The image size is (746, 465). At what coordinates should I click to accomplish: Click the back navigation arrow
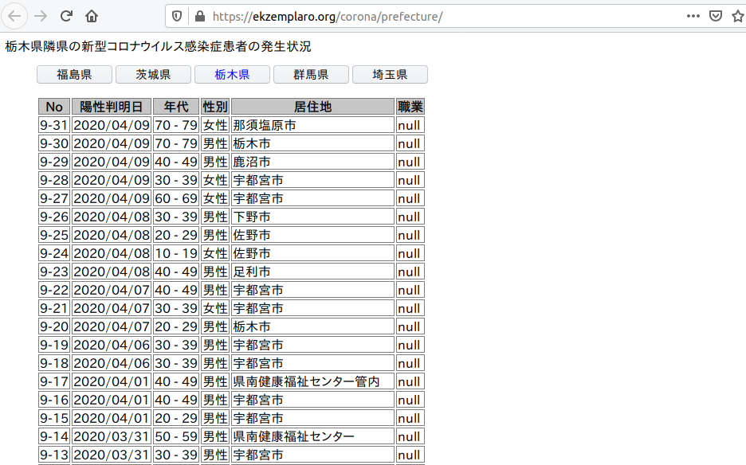pos(14,15)
